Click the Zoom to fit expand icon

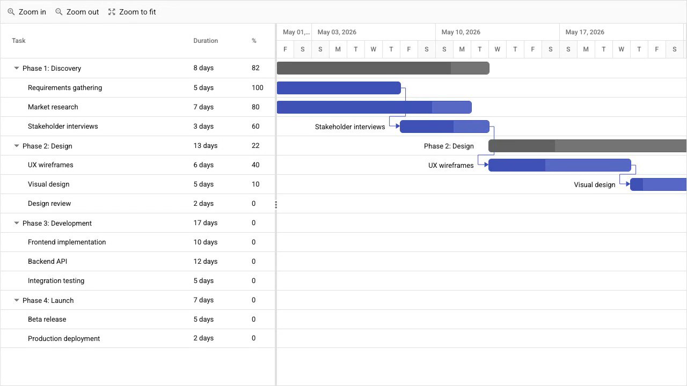pyautogui.click(x=112, y=12)
